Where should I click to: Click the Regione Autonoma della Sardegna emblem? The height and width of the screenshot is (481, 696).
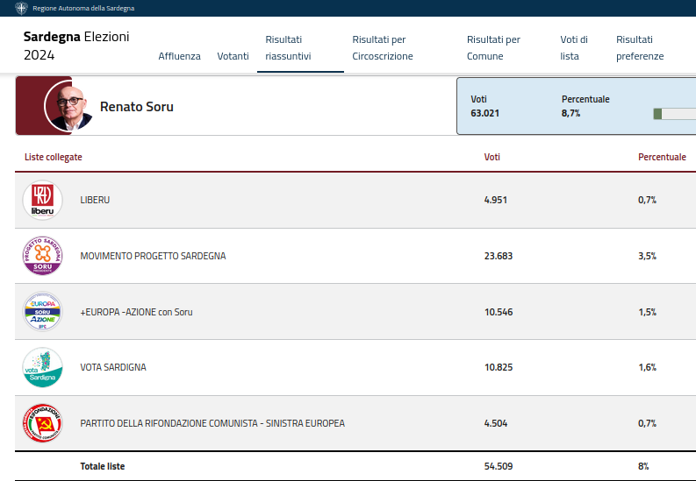pos(22,8)
